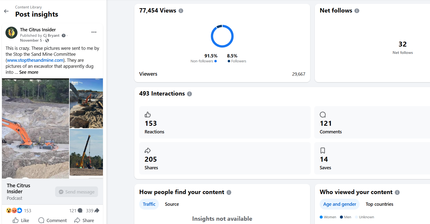Select the Traffic tab
The width and height of the screenshot is (430, 224).
(x=149, y=204)
